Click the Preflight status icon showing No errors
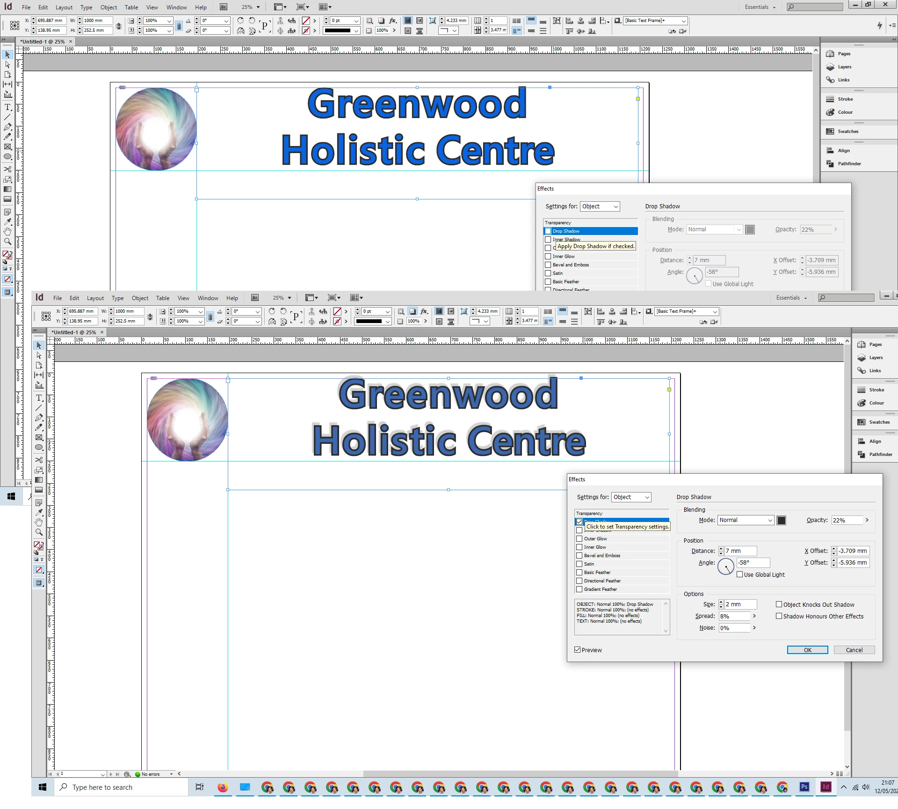The width and height of the screenshot is (898, 809). pyautogui.click(x=138, y=774)
